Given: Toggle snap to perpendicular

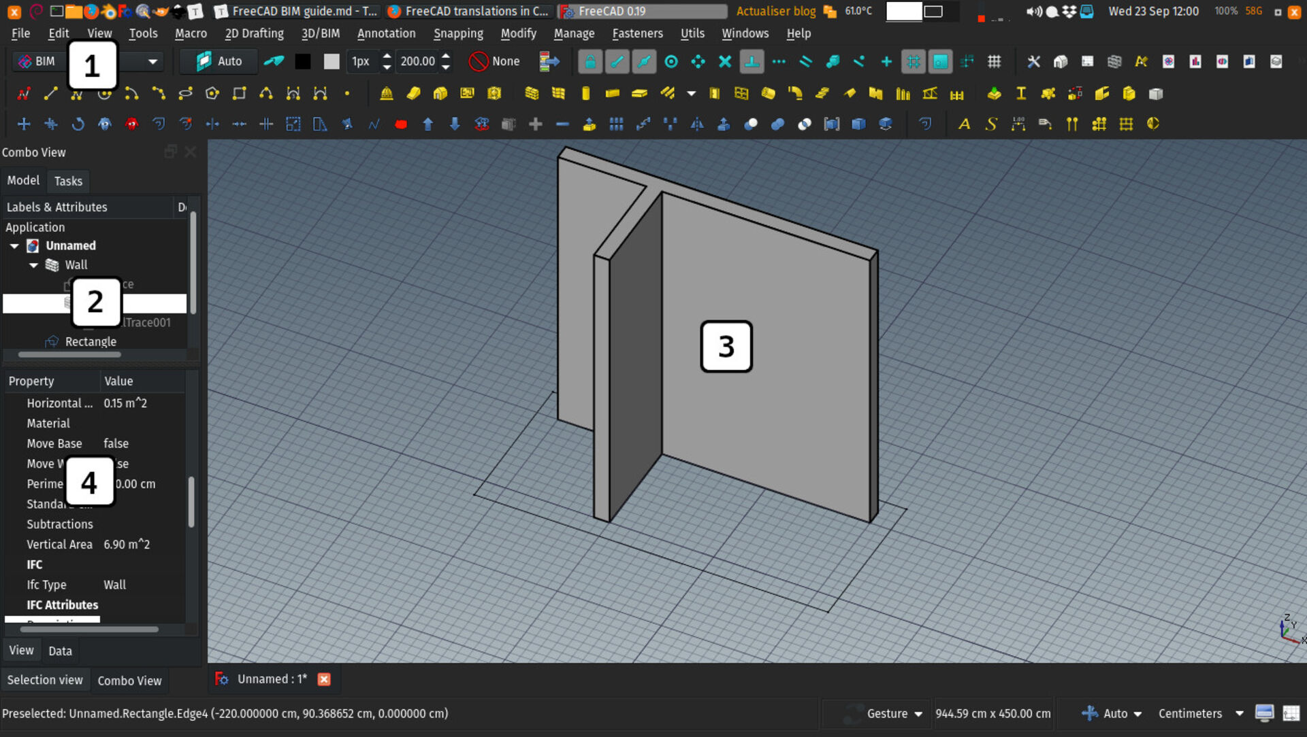Looking at the screenshot, I should tap(752, 62).
